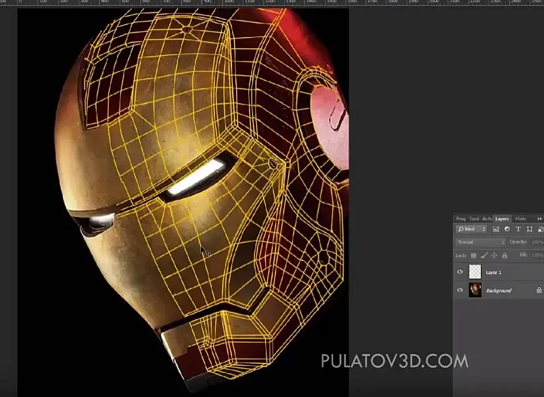
Task: Select Layer 1 thumbnail
Action: point(475,272)
